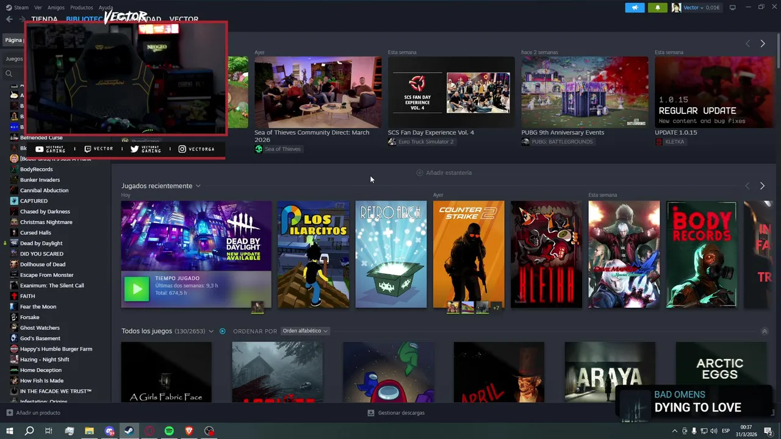Viewport: 781px width, 439px height.
Task: Open Task View on the taskbar
Action: (49, 431)
